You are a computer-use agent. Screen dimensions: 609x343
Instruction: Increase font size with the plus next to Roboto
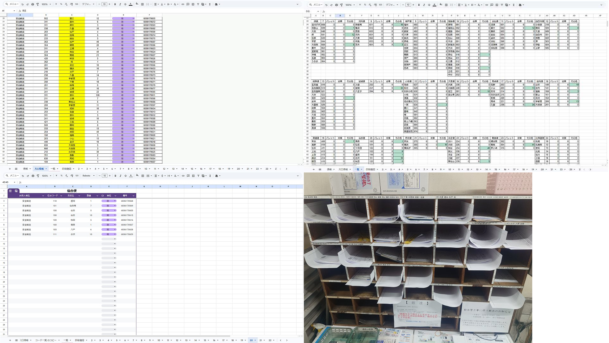(x=110, y=176)
